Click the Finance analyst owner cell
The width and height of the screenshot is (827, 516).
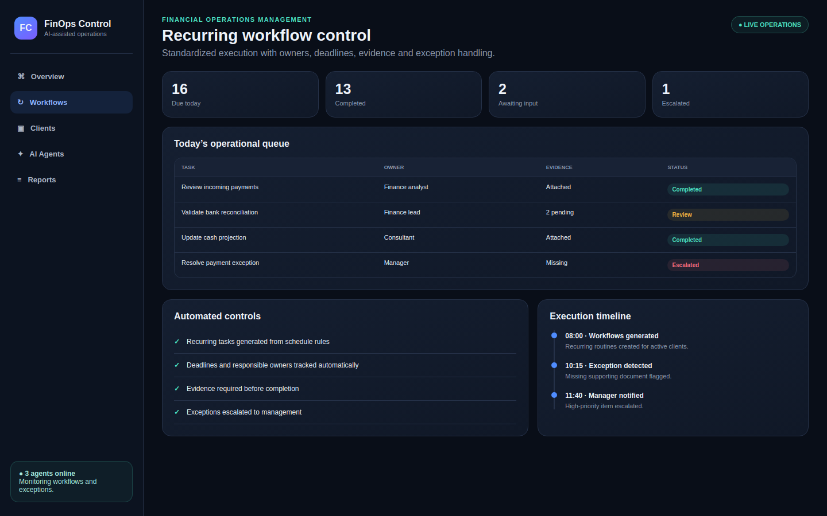pos(406,187)
